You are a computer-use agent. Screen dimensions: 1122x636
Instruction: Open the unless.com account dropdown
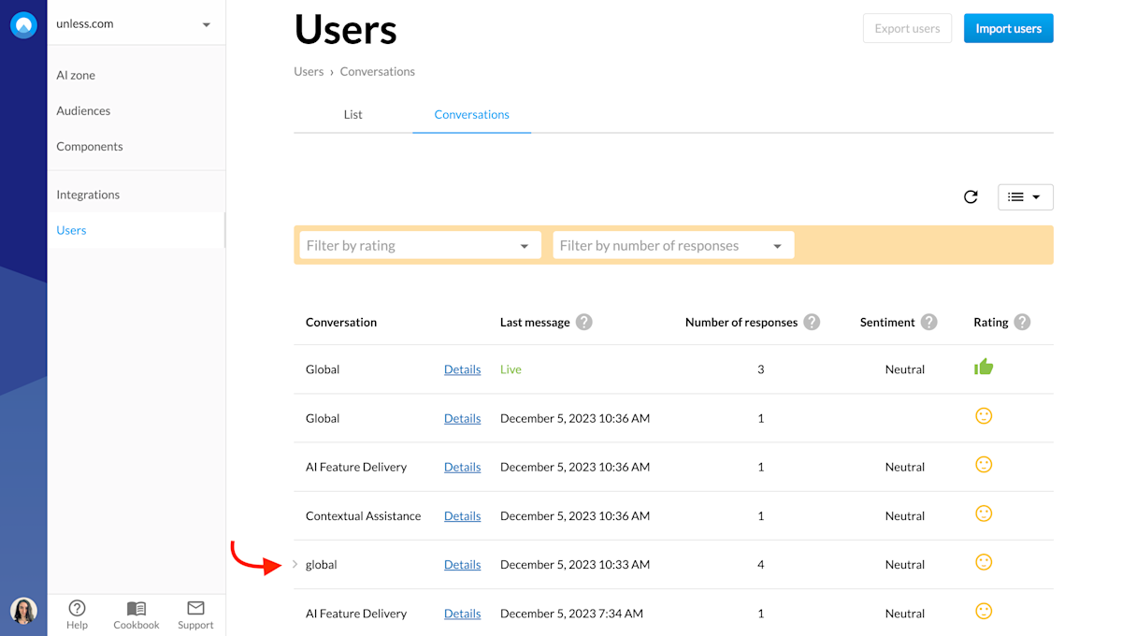coord(136,23)
